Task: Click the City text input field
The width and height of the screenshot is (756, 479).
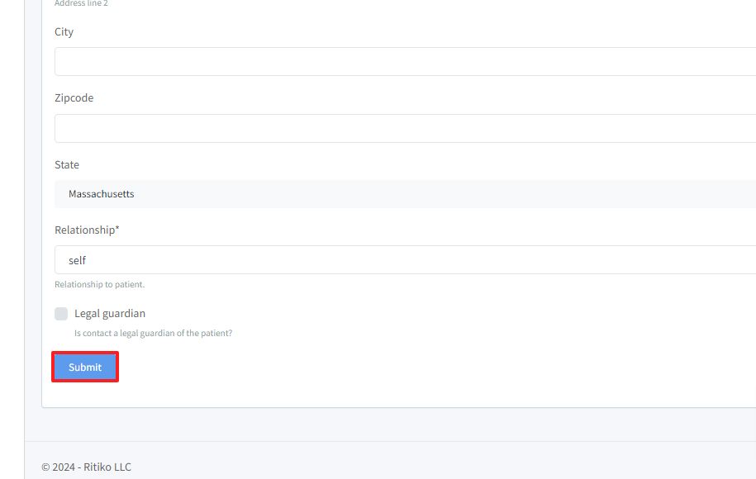Action: (x=405, y=62)
